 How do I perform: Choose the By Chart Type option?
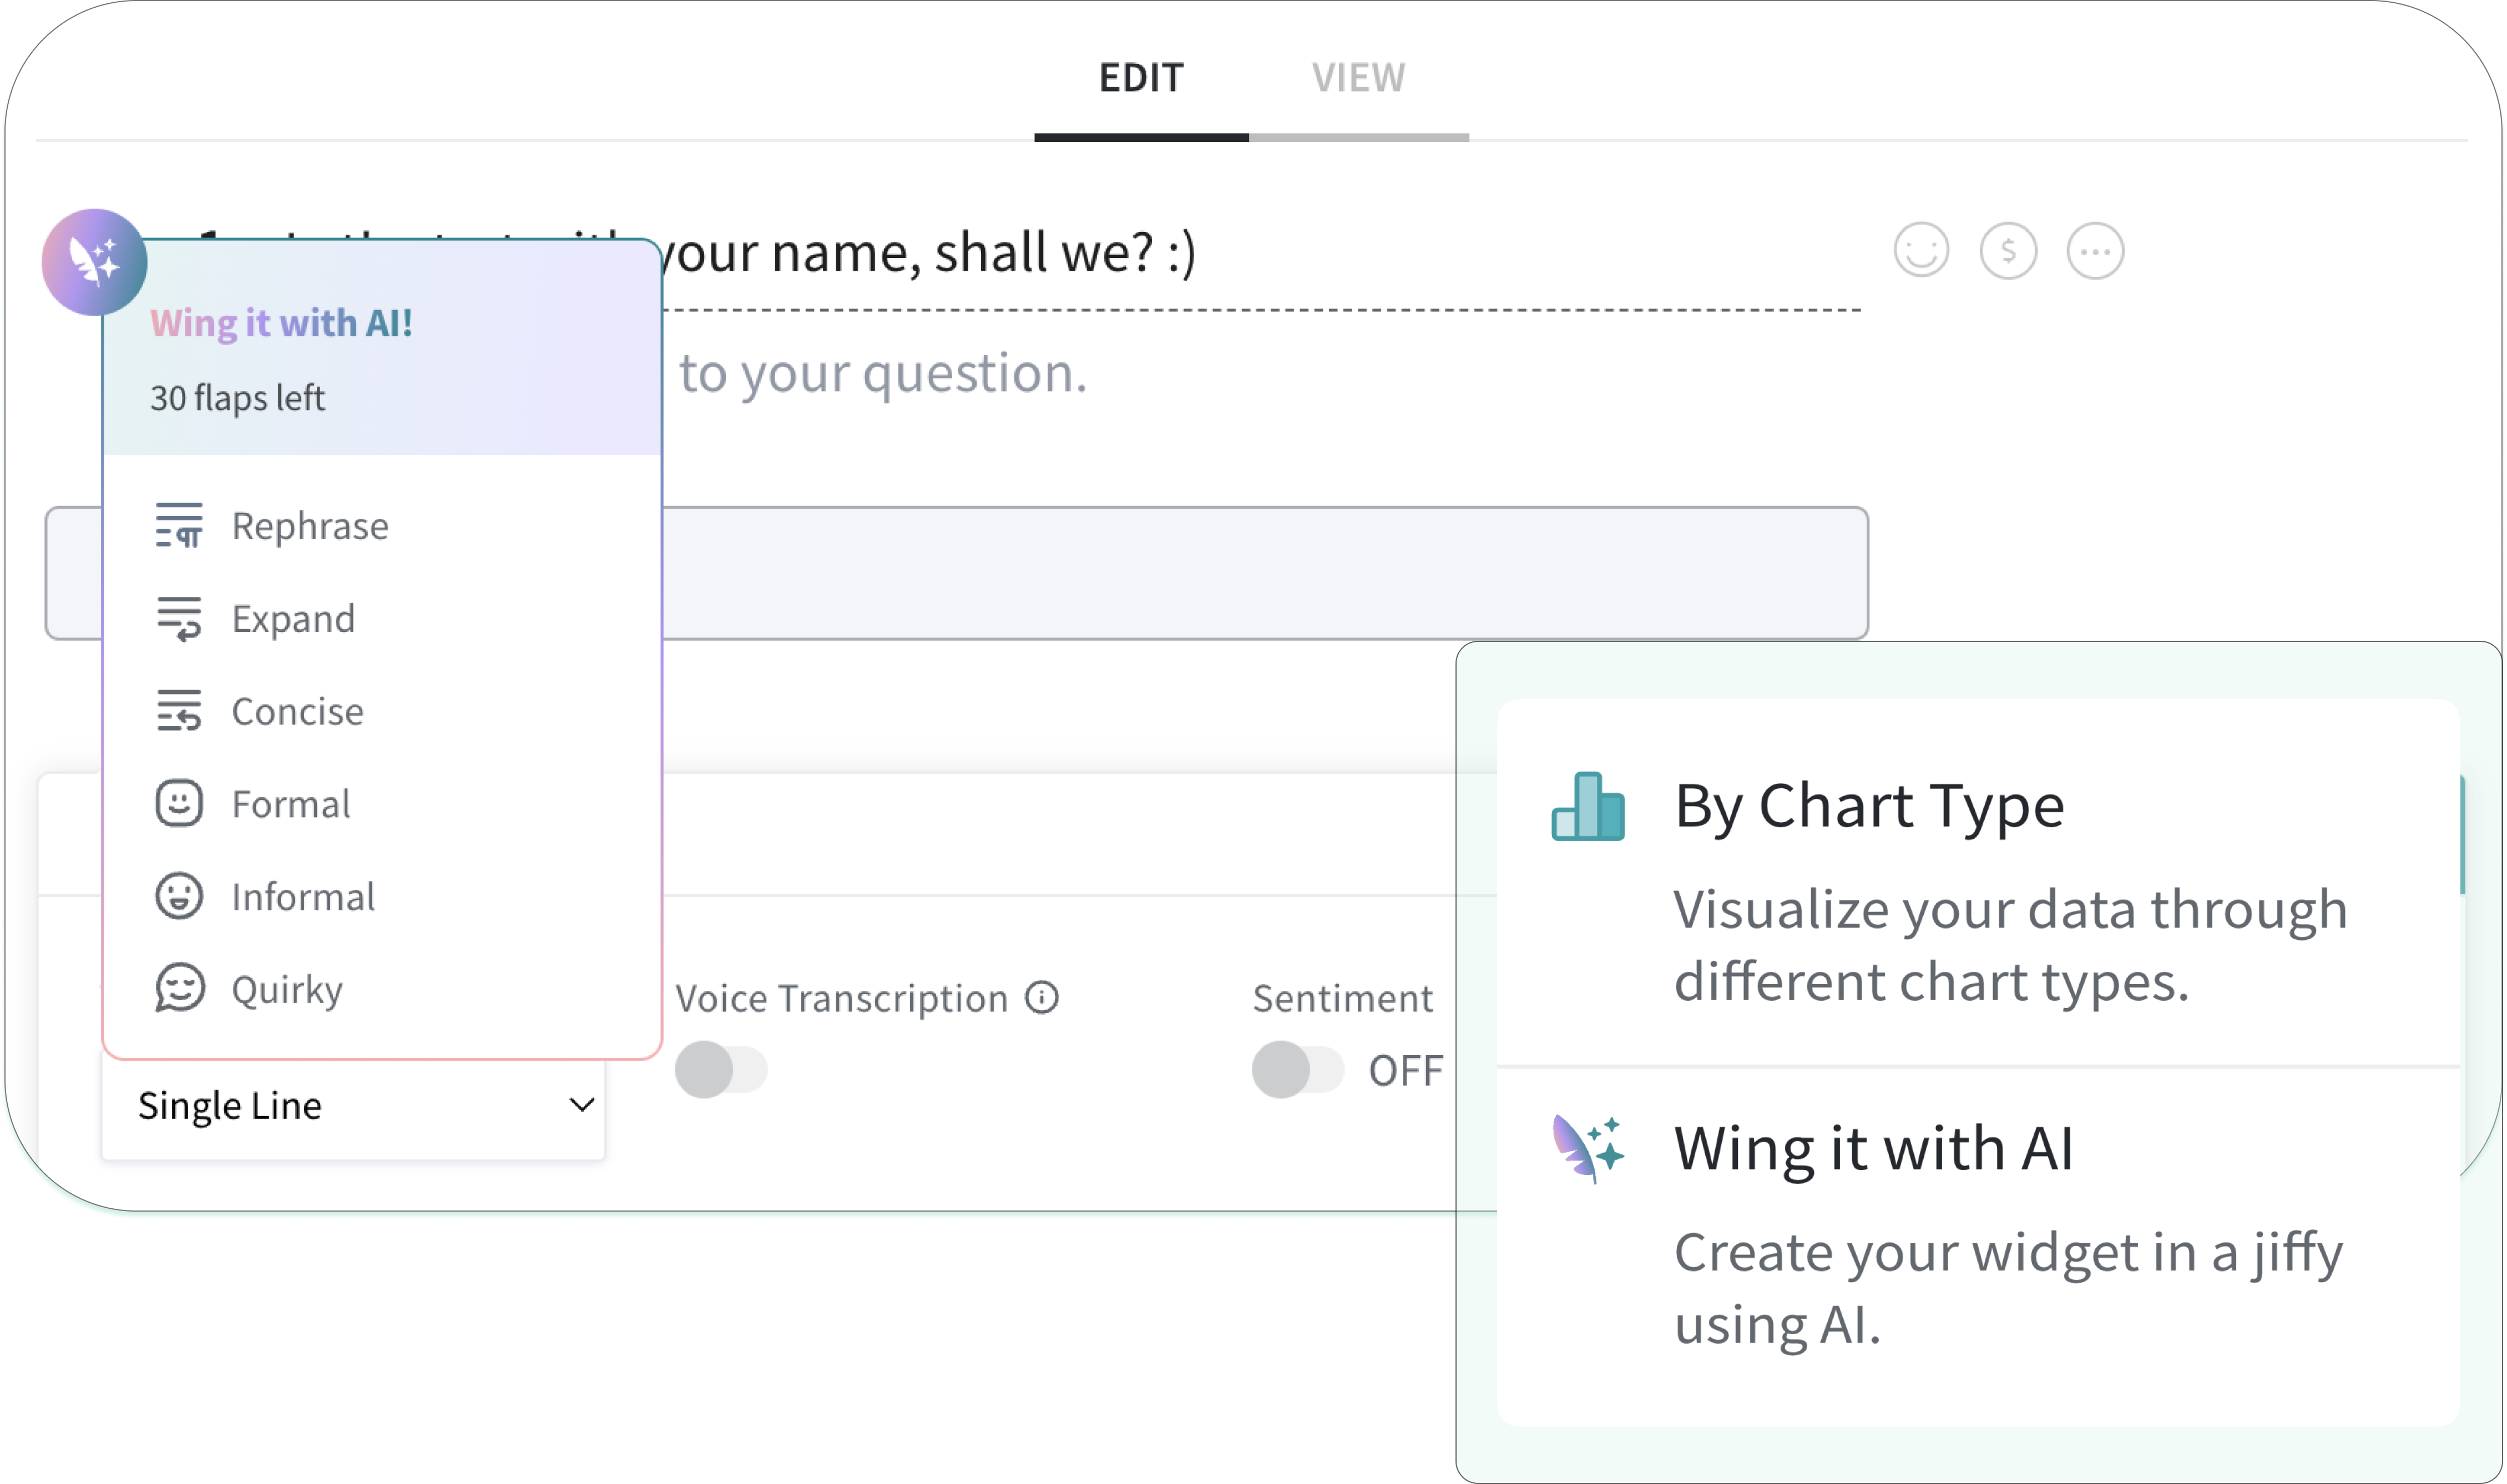click(x=1977, y=882)
